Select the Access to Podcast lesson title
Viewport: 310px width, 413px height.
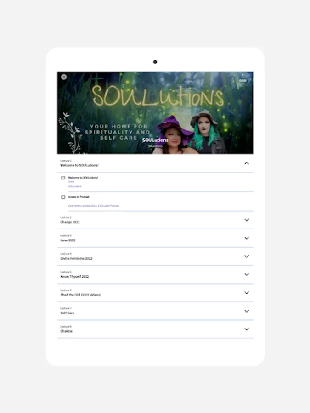click(79, 197)
